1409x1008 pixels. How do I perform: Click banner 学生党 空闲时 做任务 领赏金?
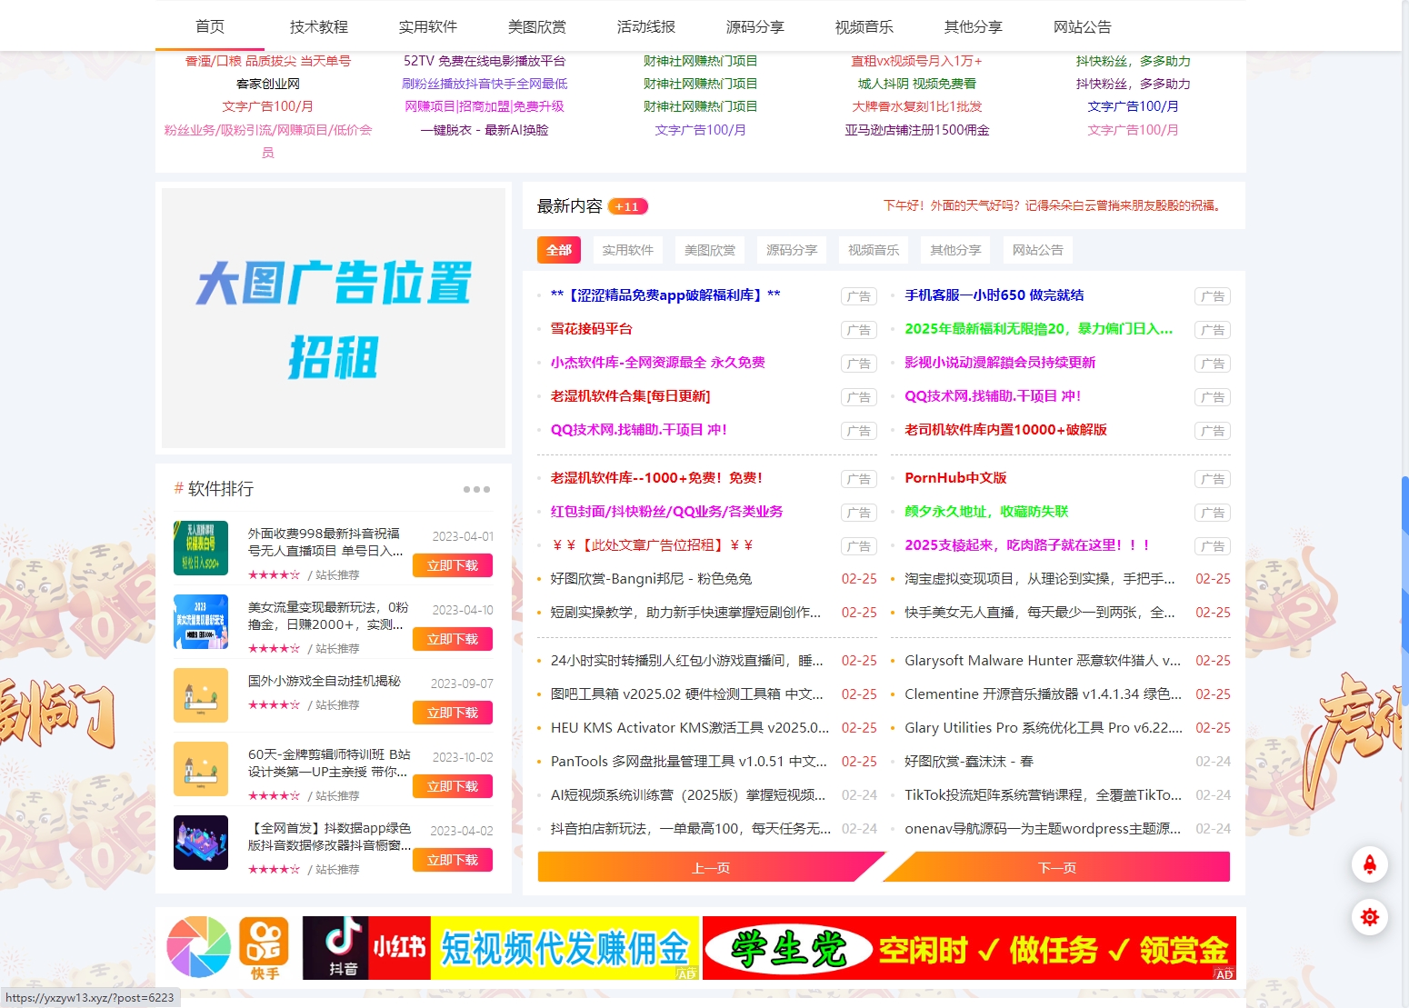click(x=969, y=948)
